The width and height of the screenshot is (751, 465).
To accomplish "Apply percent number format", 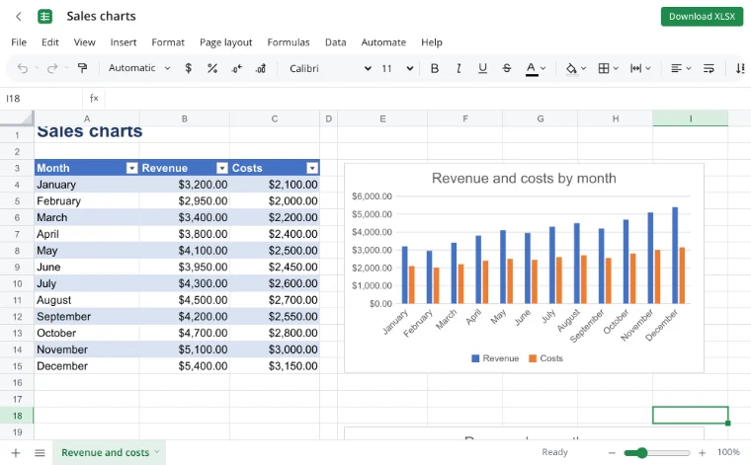I will click(x=212, y=68).
